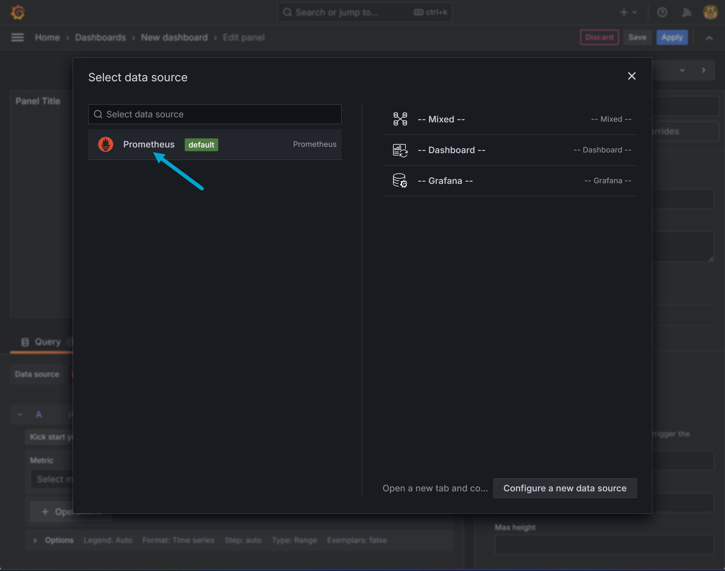The height and width of the screenshot is (571, 725).
Task: Toggle the navigation sidebar menu
Action: coord(17,37)
